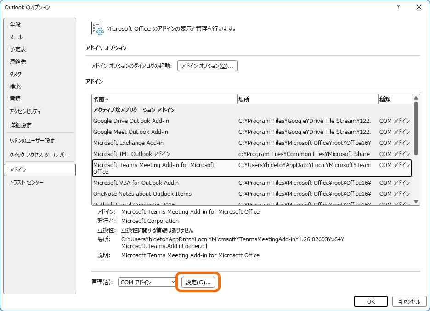Image resolution: width=430 pixels, height=311 pixels.
Task: Open the トラスト センター section
Action: click(x=23, y=182)
